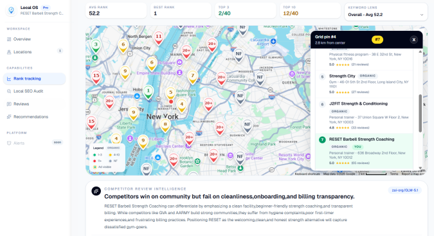Screen dimensions: 434x236
Task: Click the Alerts gear icon
Action: pyautogui.click(x=9, y=143)
